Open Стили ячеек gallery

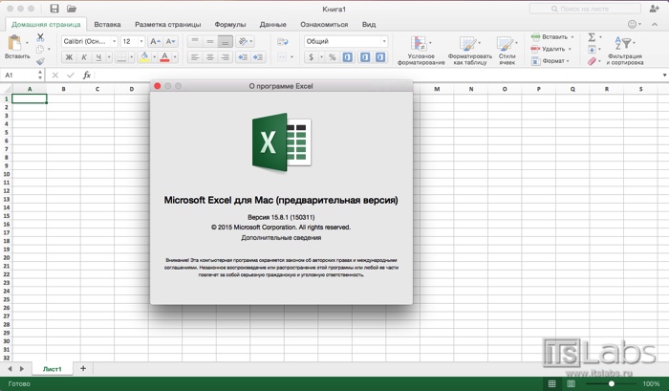point(507,50)
